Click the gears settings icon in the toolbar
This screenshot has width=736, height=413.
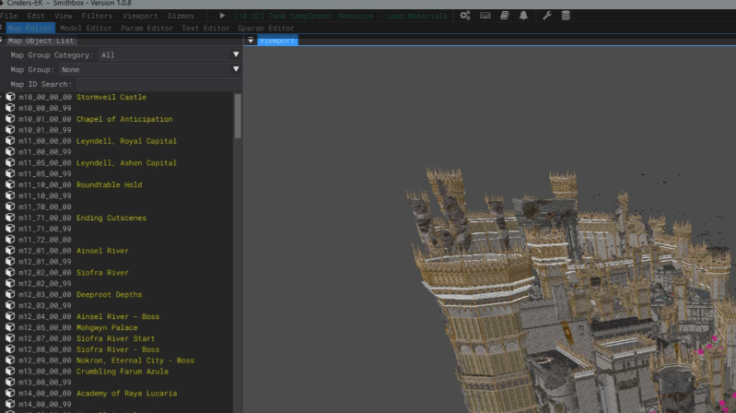(x=465, y=16)
